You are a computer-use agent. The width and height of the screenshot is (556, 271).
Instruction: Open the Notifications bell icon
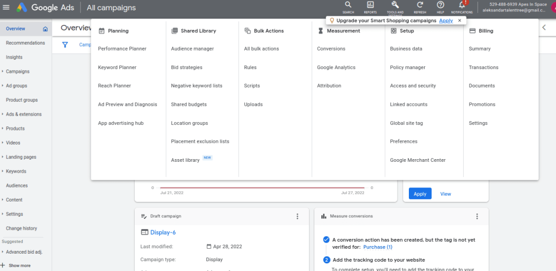tap(462, 4)
